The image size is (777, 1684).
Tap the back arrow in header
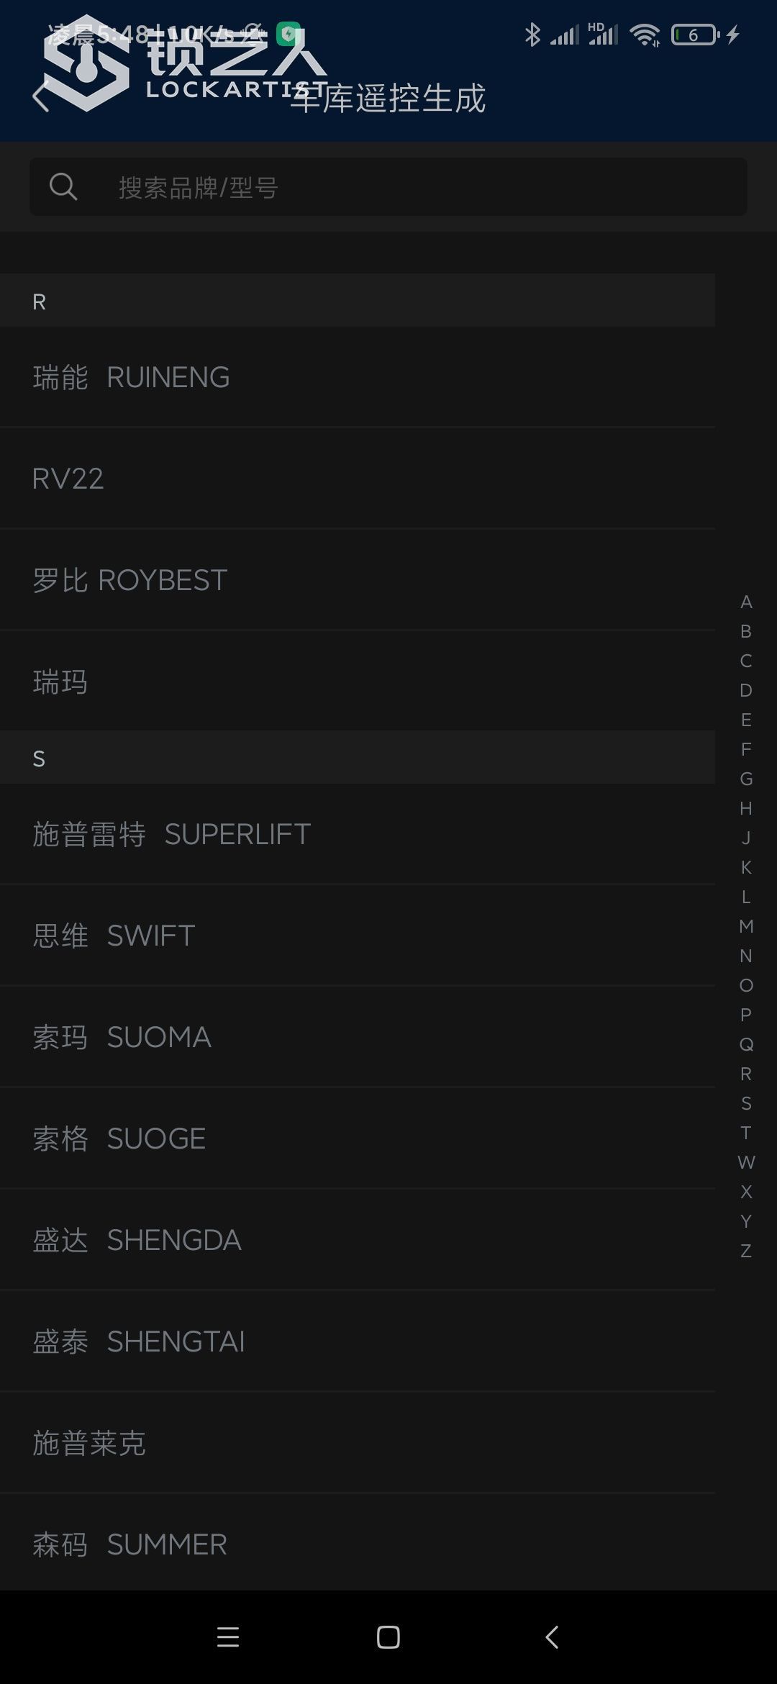(41, 96)
